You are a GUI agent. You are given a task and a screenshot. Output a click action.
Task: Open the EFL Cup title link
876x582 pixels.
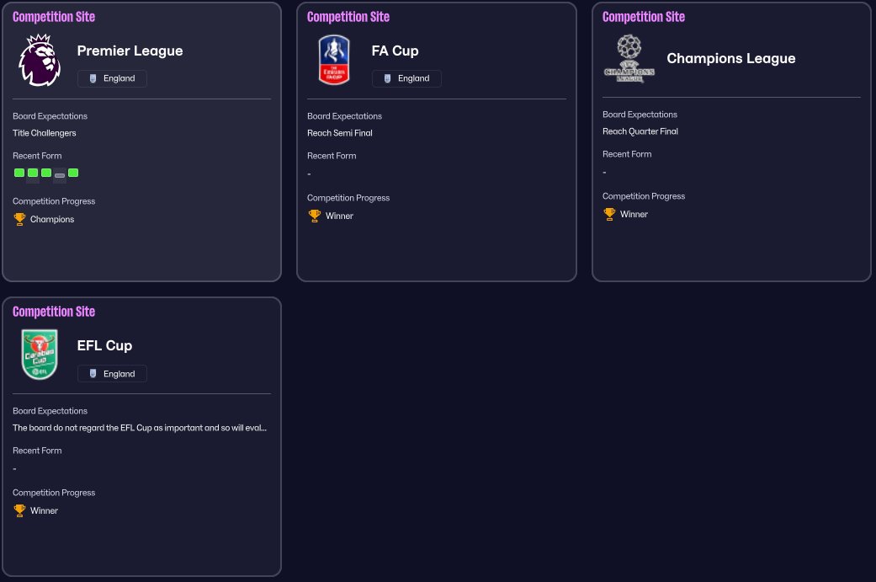pos(104,345)
